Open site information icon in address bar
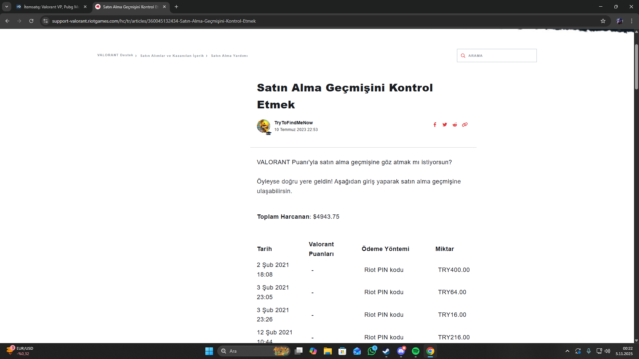 (x=46, y=21)
